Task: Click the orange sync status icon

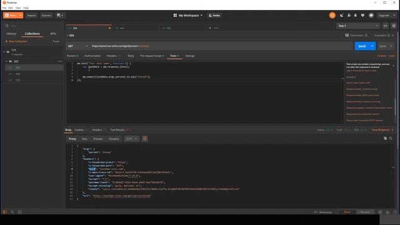Action: click(x=332, y=15)
